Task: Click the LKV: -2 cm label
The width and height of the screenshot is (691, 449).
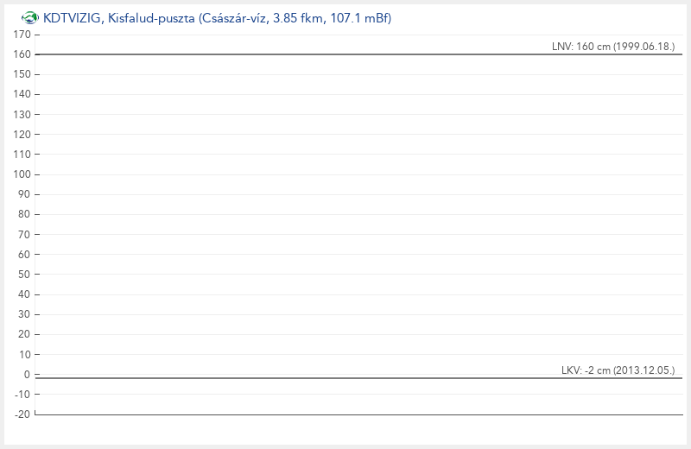Action: 618,370
